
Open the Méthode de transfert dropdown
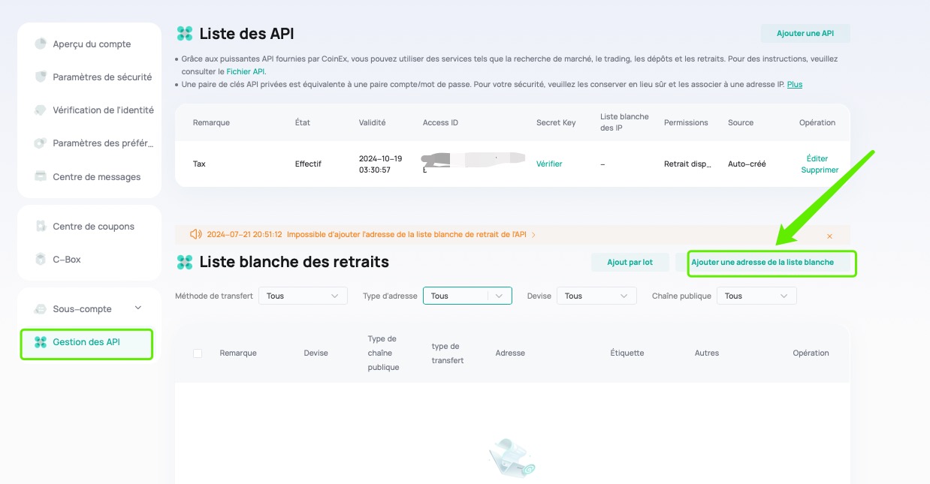[x=303, y=296]
